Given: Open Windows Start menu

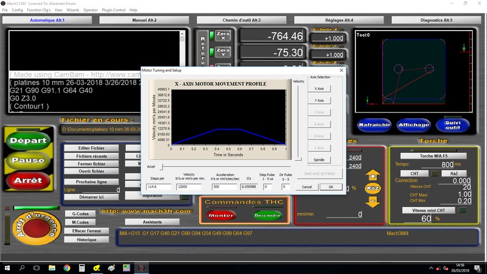Looking at the screenshot, I should coord(7,268).
